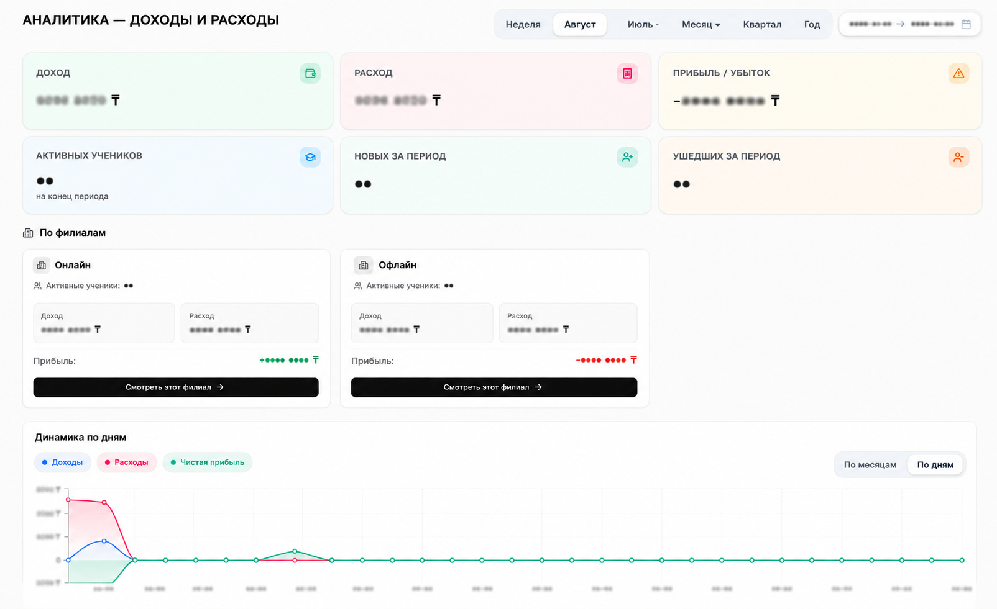
Task: Click the blue income peak point on chart
Action: [x=104, y=541]
